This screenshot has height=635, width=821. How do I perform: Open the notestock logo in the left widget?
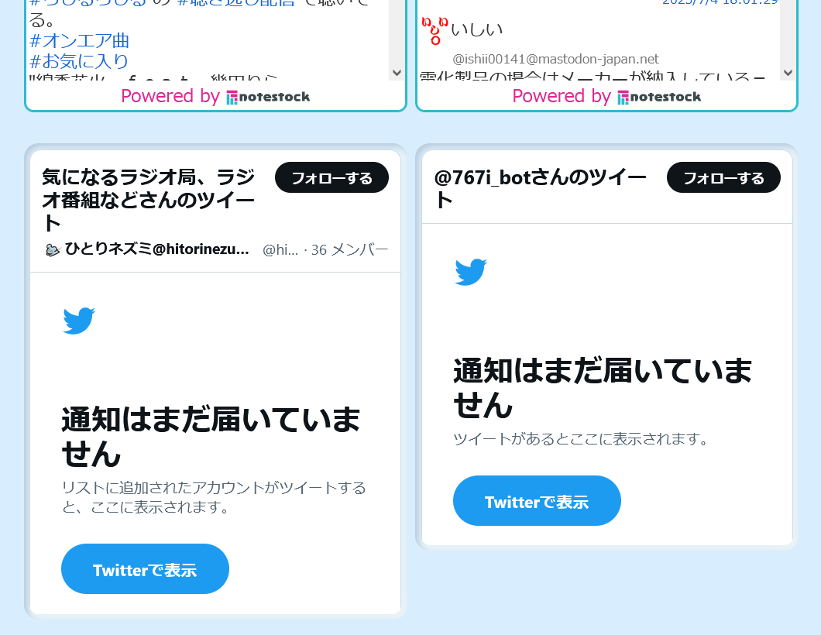point(268,97)
